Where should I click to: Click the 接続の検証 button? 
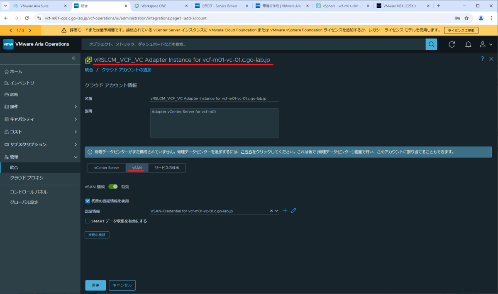coord(97,235)
